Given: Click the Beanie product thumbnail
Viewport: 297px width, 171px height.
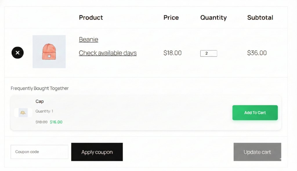Looking at the screenshot, I should pos(49,52).
